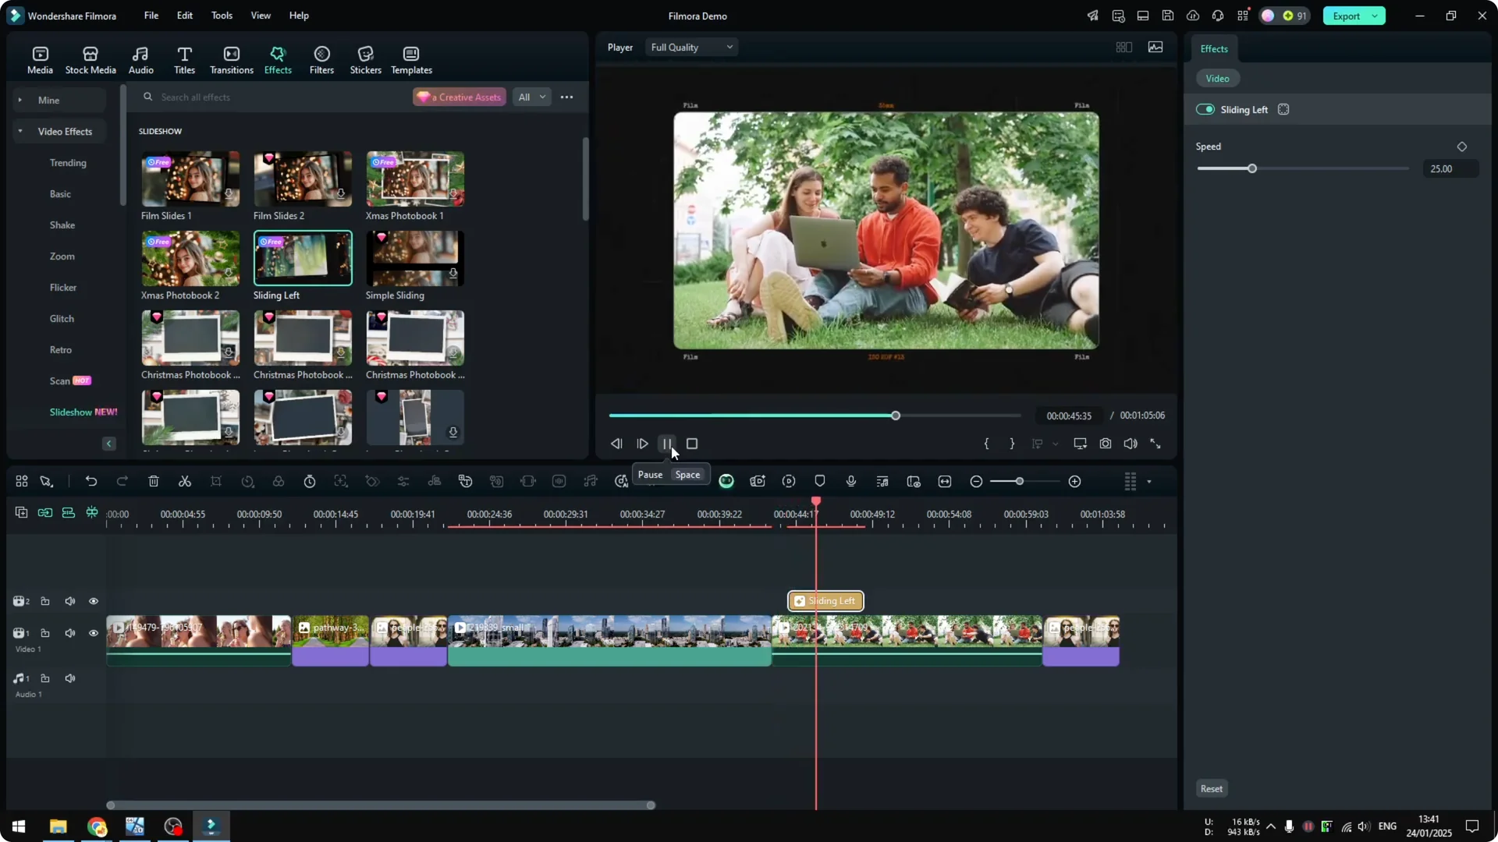Click the mark out curly brace icon

tap(1012, 444)
